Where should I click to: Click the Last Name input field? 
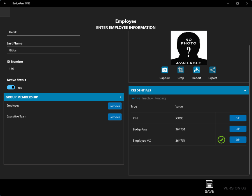(x=43, y=50)
